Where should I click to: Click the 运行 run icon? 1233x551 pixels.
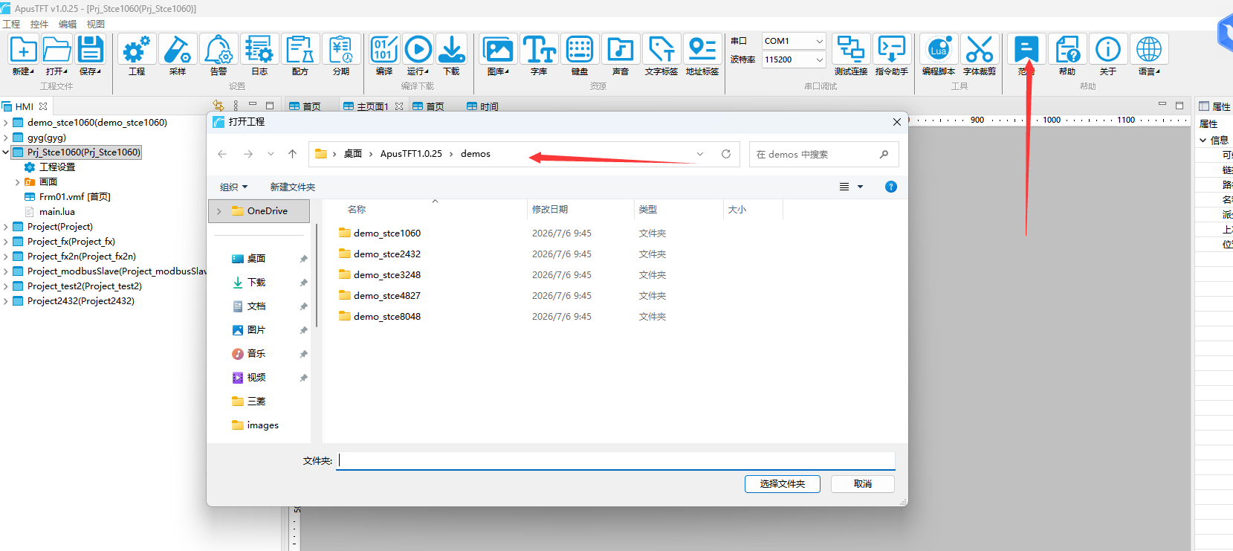point(418,50)
